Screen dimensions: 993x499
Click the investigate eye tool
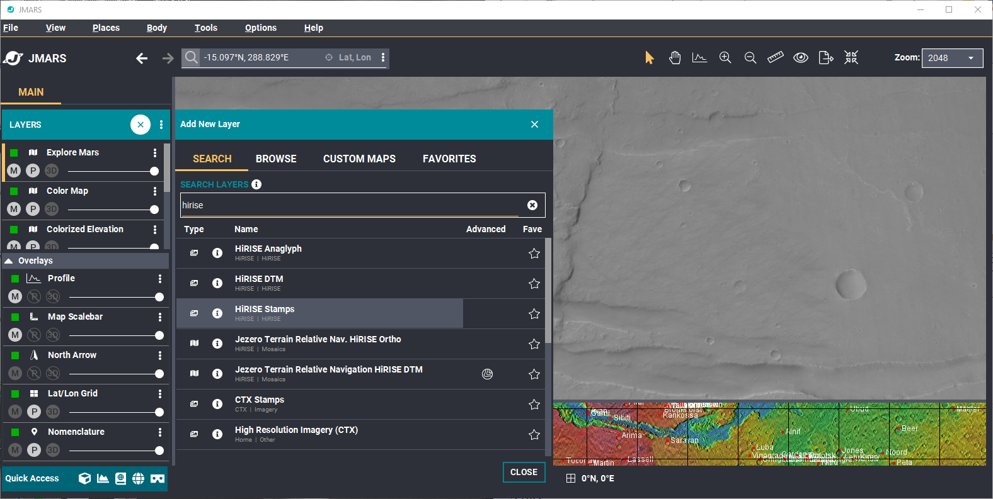pos(801,58)
